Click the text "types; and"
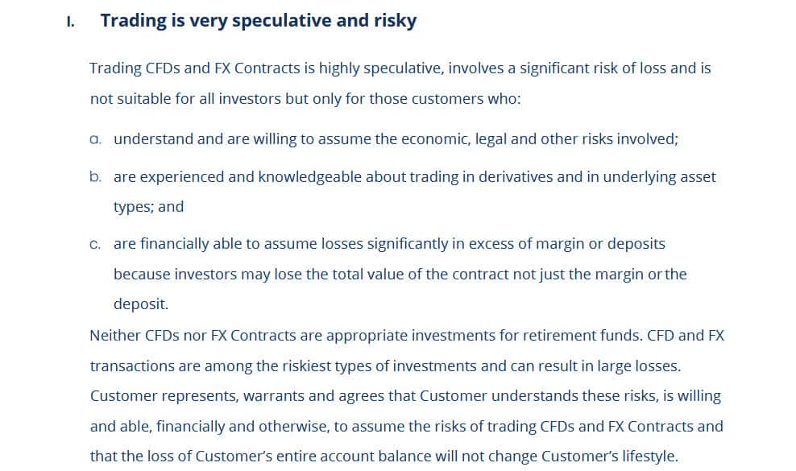The height and width of the screenshot is (471, 796). pyautogui.click(x=148, y=207)
